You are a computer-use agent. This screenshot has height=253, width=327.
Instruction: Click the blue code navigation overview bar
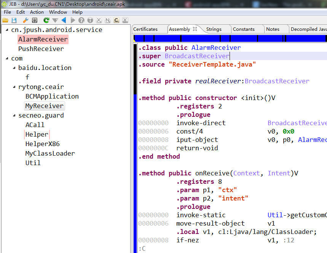pos(230,38)
